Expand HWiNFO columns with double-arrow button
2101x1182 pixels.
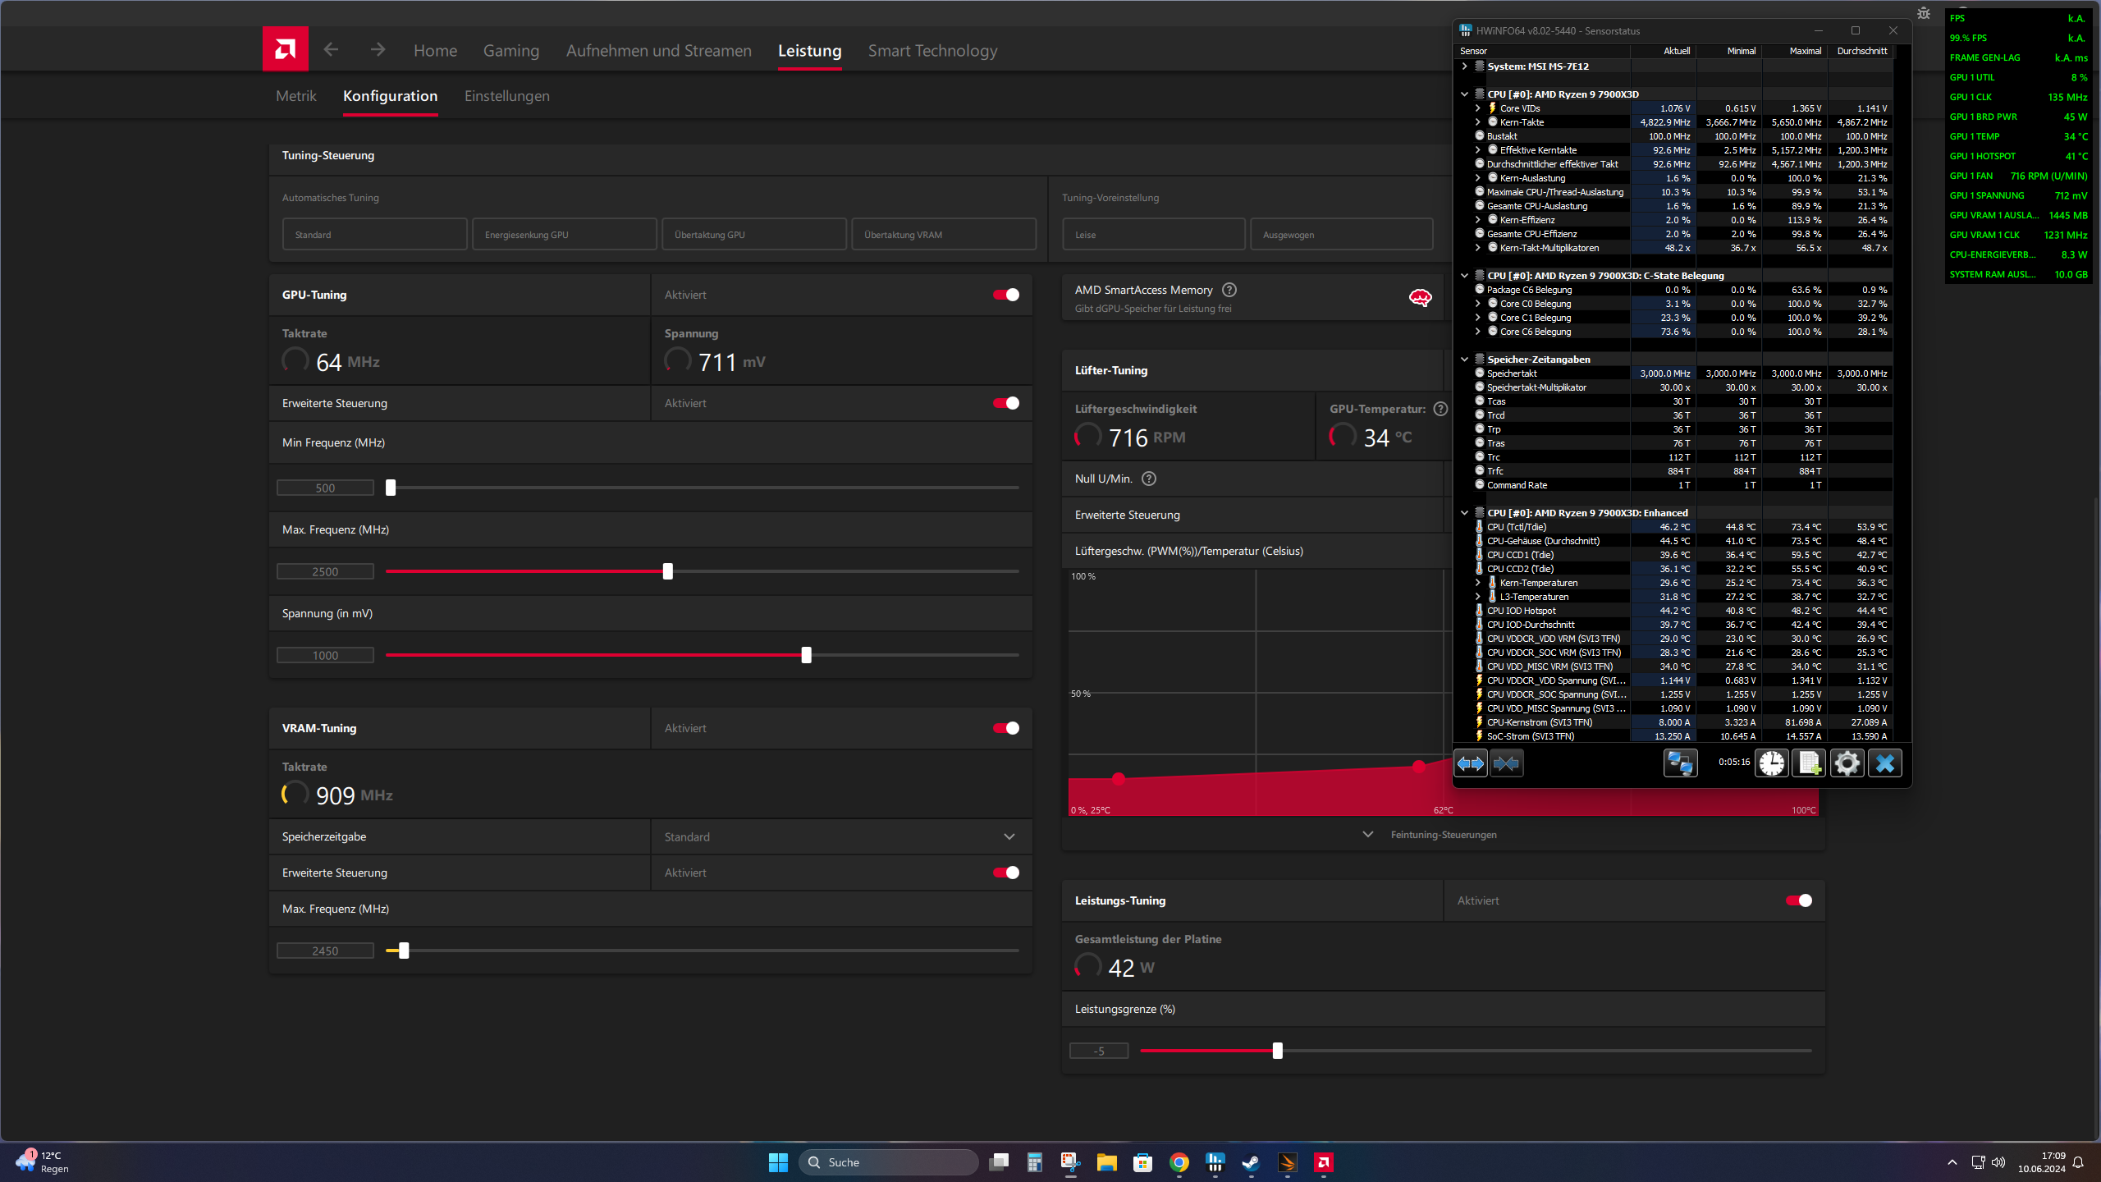[x=1470, y=763]
